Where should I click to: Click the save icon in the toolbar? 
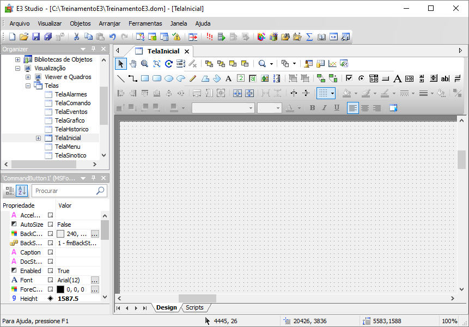click(x=36, y=37)
